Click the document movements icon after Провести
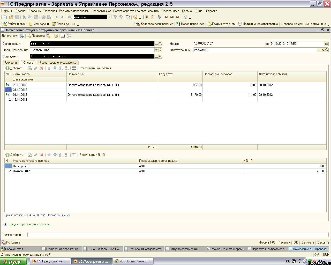 [x=49, y=36]
